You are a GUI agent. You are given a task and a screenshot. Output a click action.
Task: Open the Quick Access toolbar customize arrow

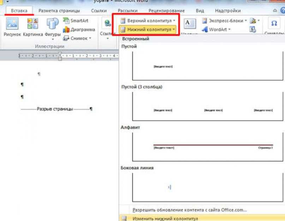(x=8, y=1)
